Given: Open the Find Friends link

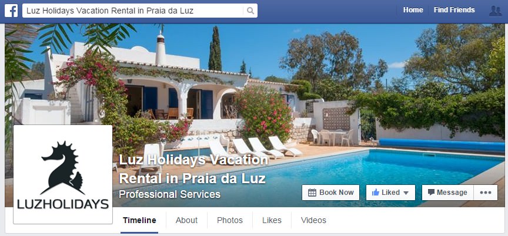Looking at the screenshot, I should tap(454, 10).
